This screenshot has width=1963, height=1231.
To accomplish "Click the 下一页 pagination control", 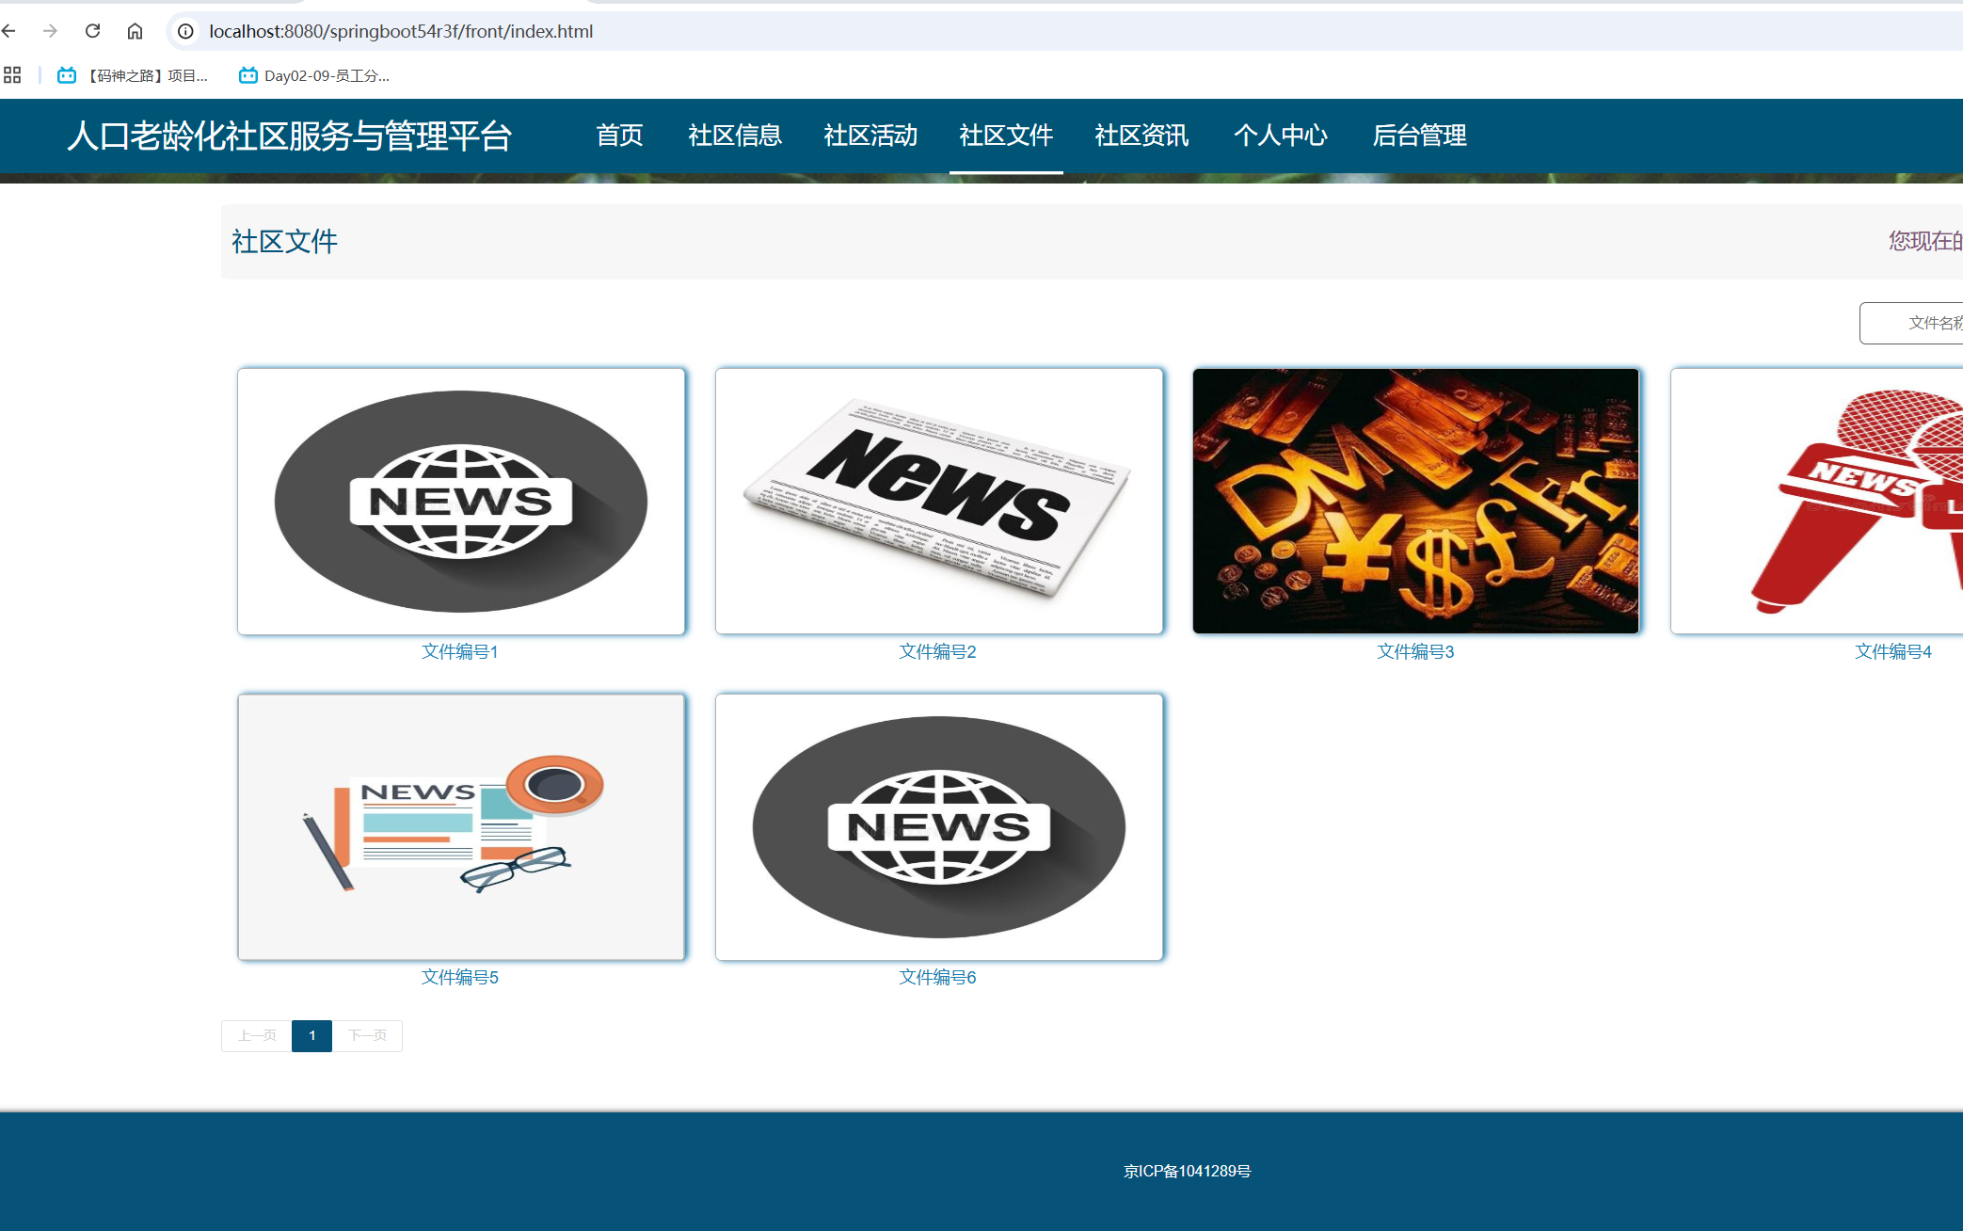I will [x=367, y=1035].
